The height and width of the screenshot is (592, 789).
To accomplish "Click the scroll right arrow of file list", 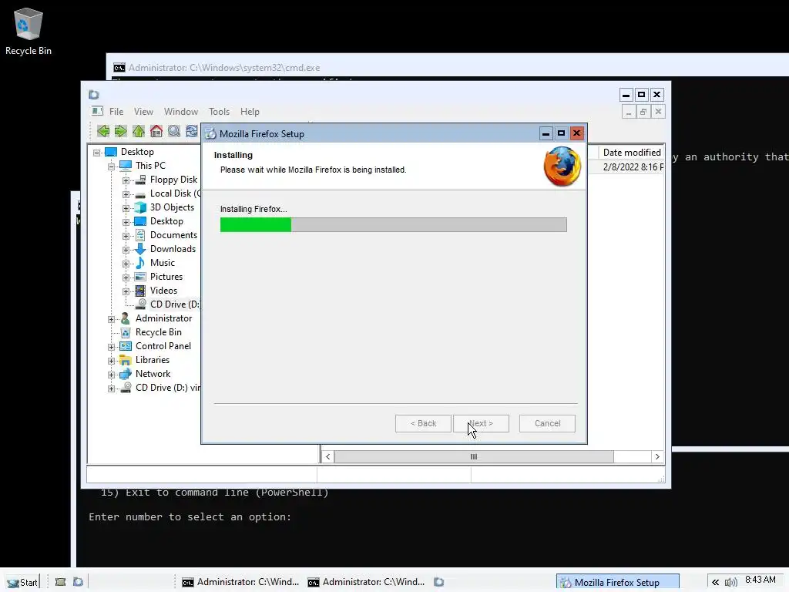I will click(x=657, y=456).
